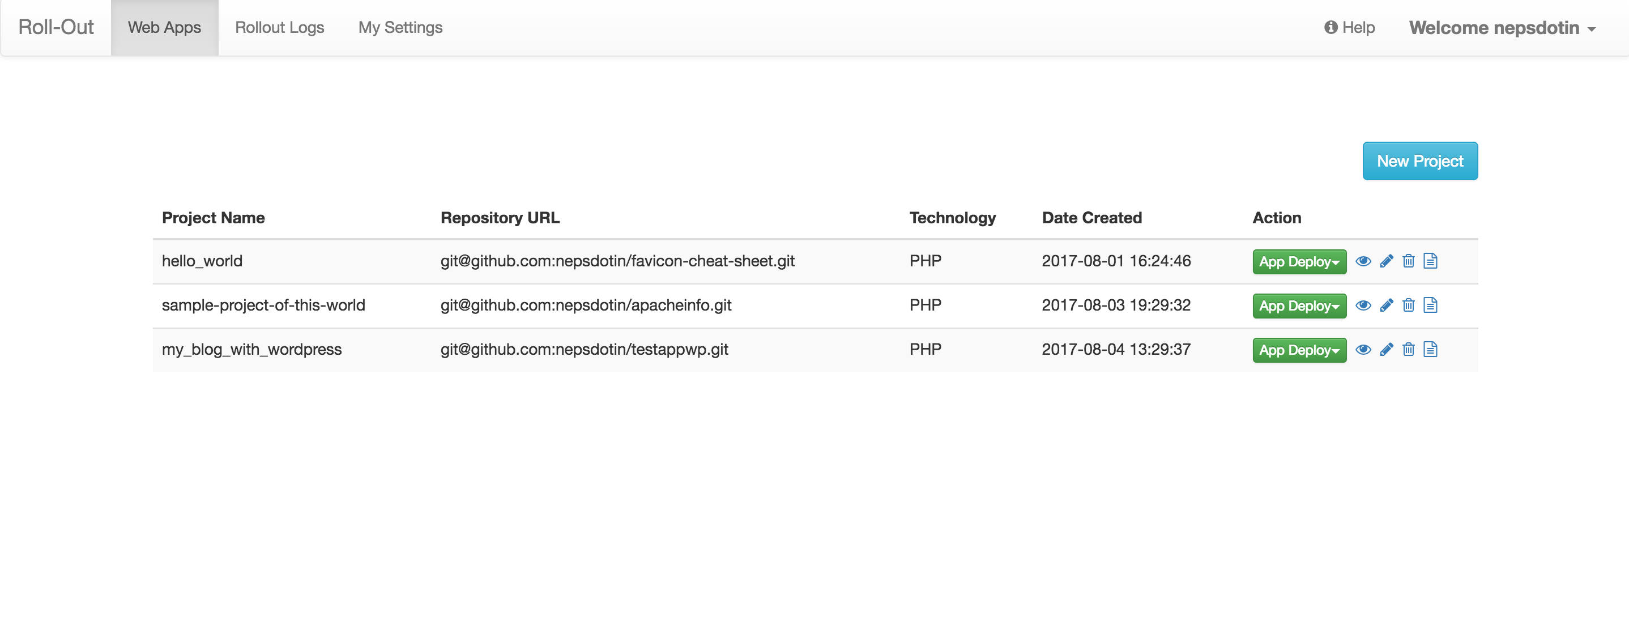
Task: Trash the sample-project-of-this-world project
Action: (1408, 305)
